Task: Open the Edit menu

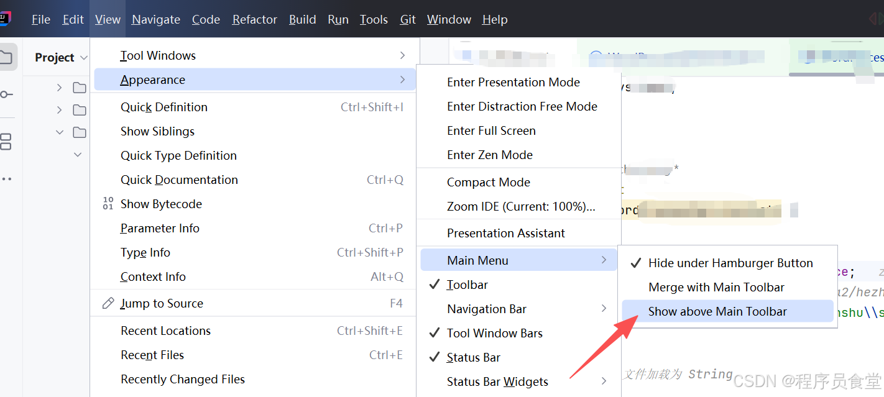Action: coord(73,19)
